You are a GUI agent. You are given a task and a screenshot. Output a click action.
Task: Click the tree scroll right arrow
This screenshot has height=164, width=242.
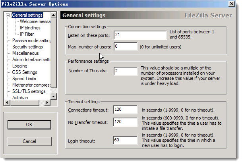coord(47,102)
